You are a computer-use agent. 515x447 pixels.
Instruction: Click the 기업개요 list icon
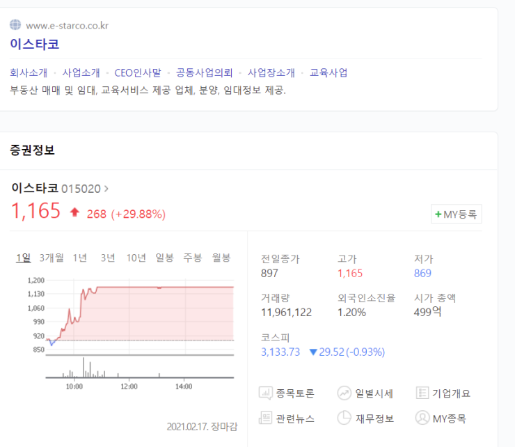coord(422,393)
